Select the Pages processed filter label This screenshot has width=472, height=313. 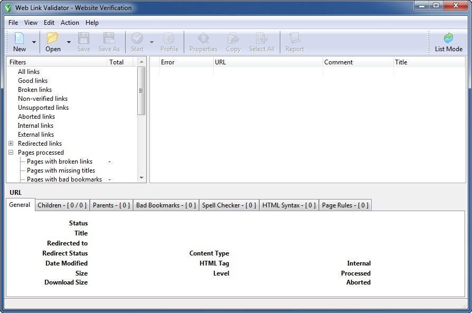(x=41, y=153)
